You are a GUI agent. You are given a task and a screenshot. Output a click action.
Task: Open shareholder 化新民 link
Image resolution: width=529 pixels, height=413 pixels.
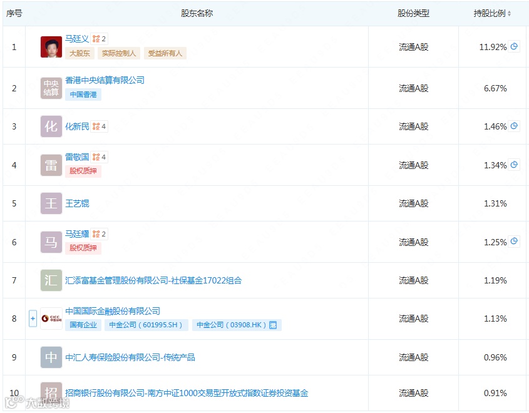pos(77,126)
